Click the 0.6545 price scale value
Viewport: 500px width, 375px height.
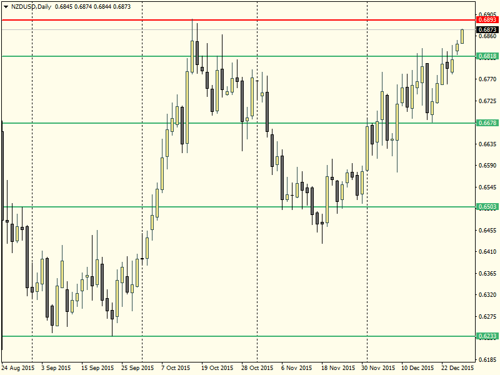pyautogui.click(x=488, y=187)
